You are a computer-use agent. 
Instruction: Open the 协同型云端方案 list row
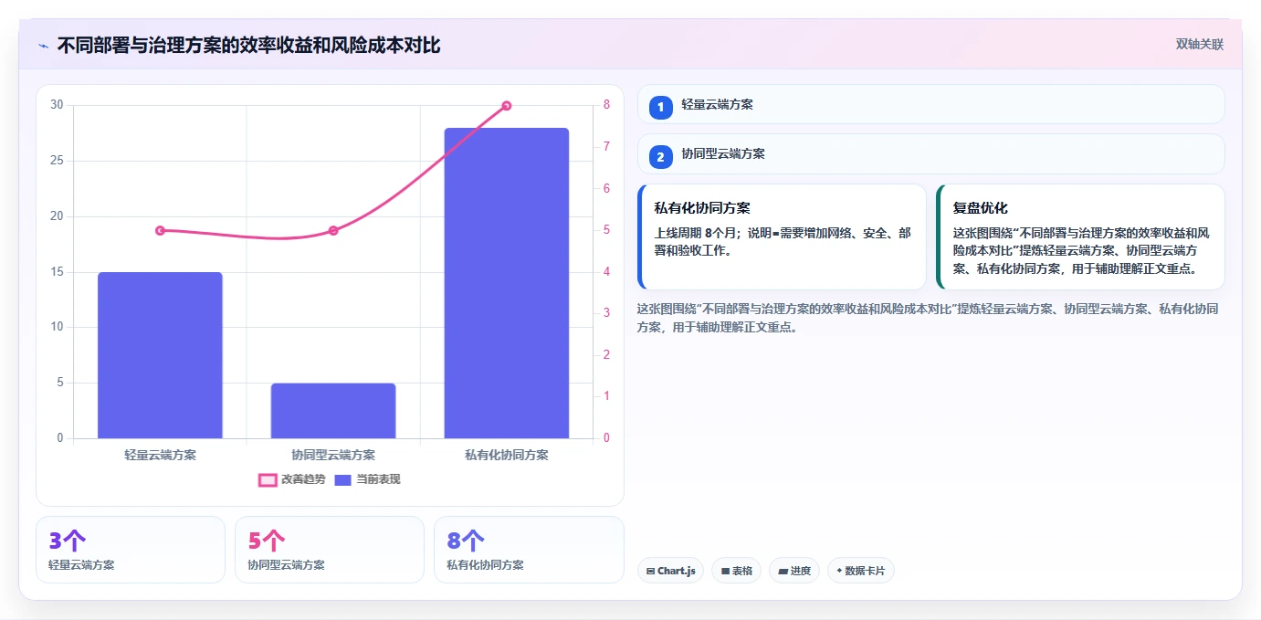click(930, 153)
